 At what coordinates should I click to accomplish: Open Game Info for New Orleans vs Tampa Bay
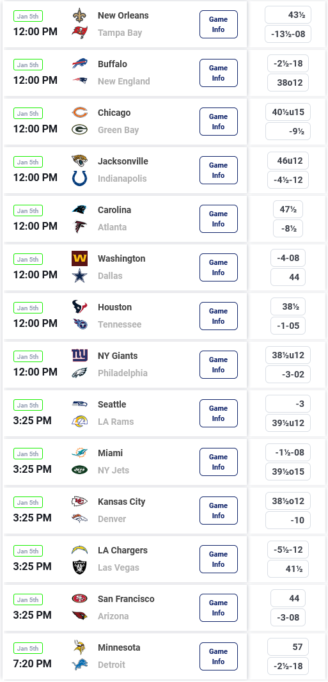coord(219,24)
